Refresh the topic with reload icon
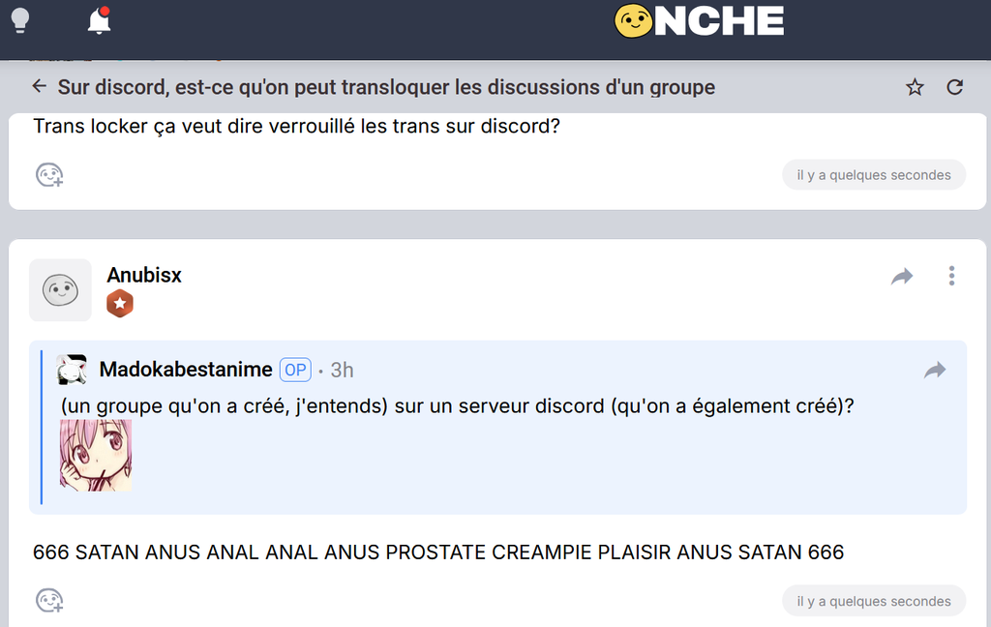This screenshot has height=627, width=991. pos(954,87)
